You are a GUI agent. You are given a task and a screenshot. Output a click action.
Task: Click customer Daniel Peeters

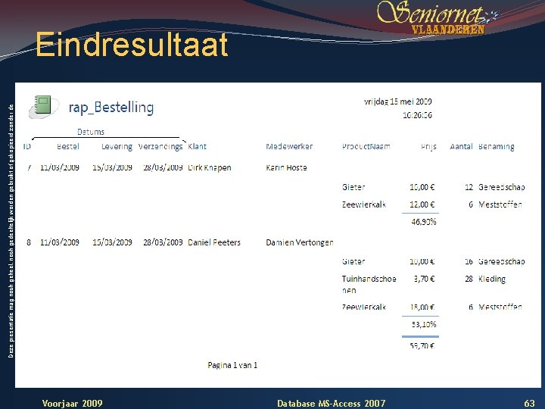point(214,242)
